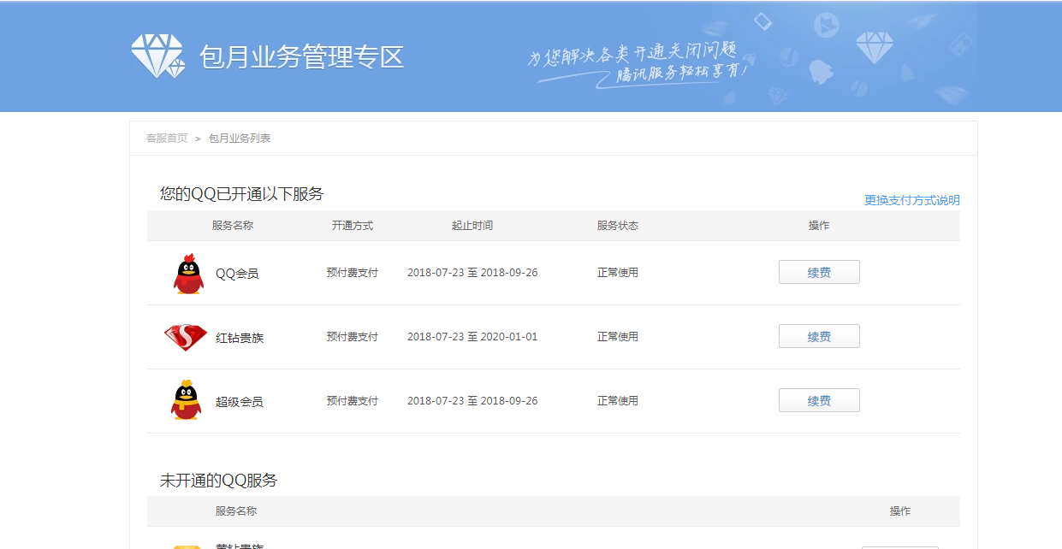Renew 红钻贵族 with 续费 button

point(819,337)
